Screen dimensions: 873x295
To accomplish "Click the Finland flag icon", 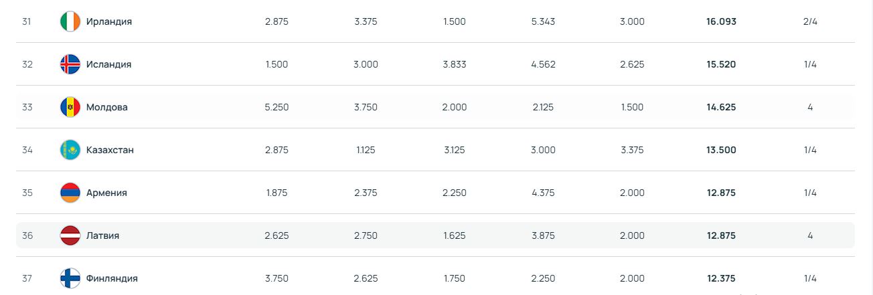I will [x=70, y=278].
